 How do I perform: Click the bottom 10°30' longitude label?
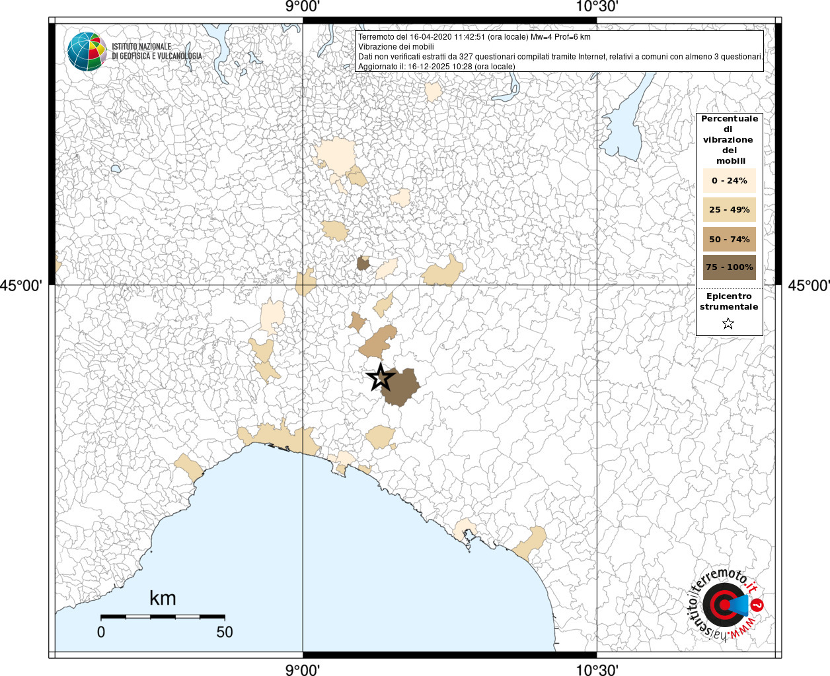pos(597,669)
